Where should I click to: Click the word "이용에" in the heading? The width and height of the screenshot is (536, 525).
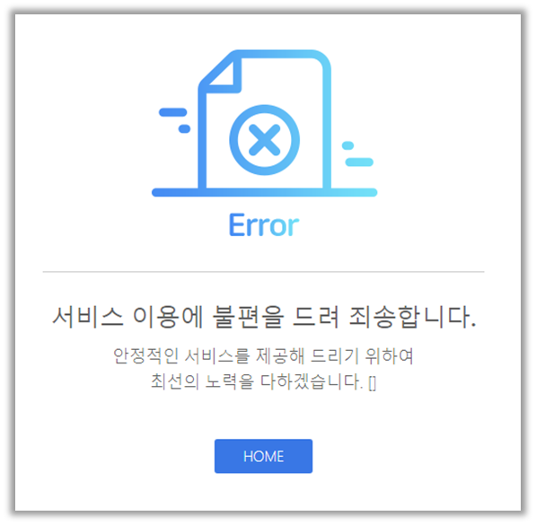pyautogui.click(x=168, y=317)
